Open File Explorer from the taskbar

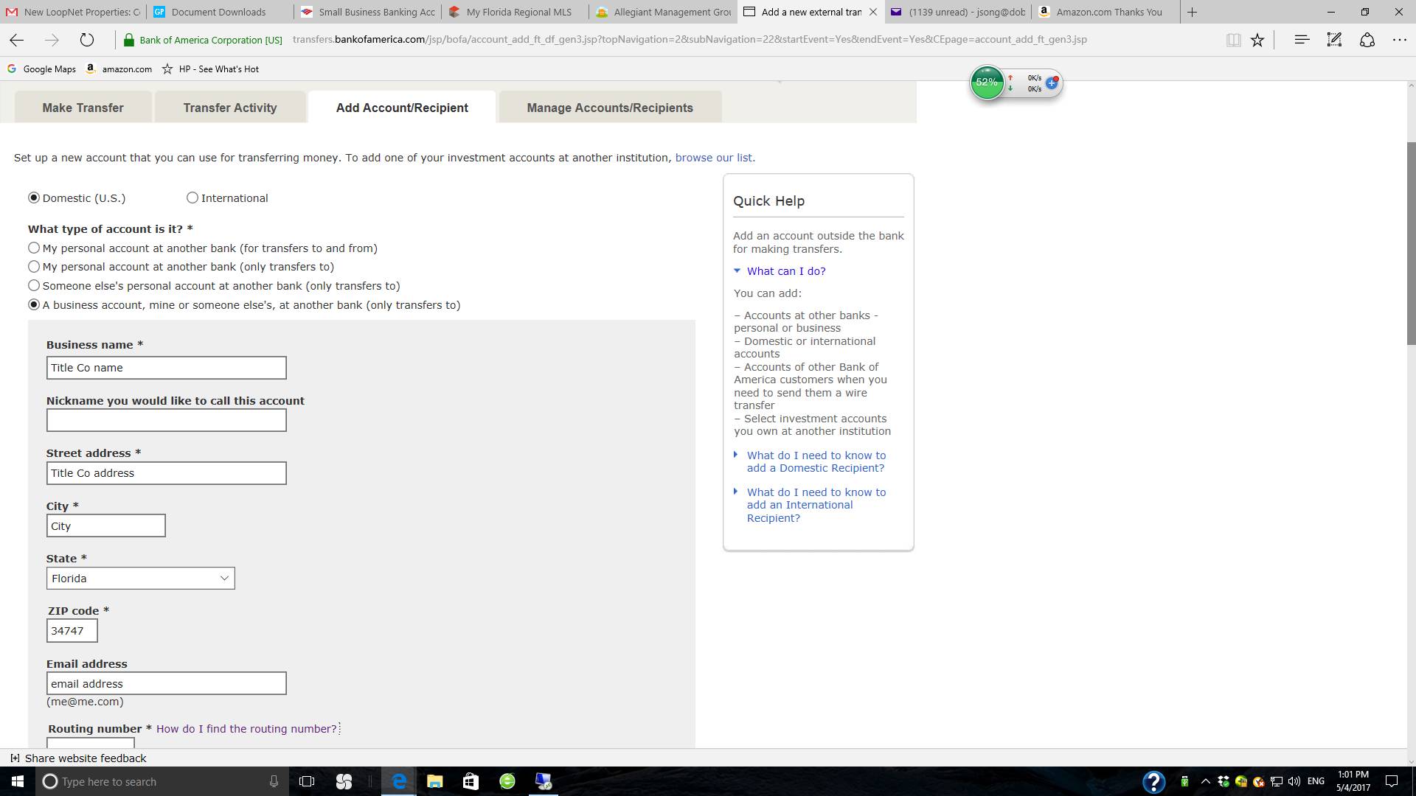point(434,781)
